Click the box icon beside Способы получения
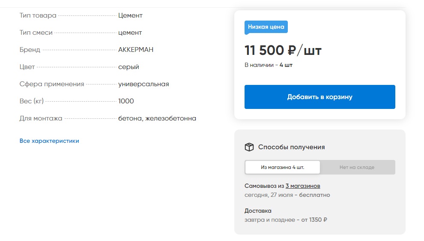 coord(249,147)
